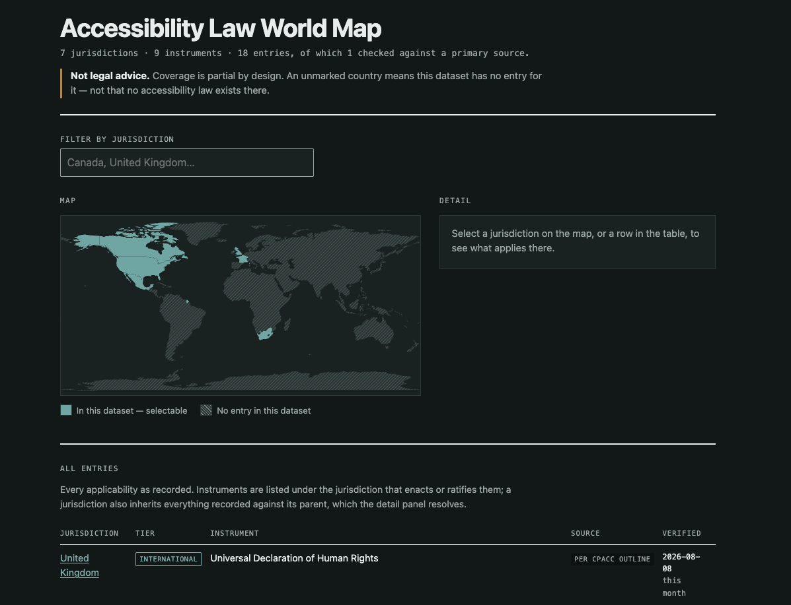The height and width of the screenshot is (605, 791).
Task: Click the SOURCE column header
Action: click(x=585, y=533)
